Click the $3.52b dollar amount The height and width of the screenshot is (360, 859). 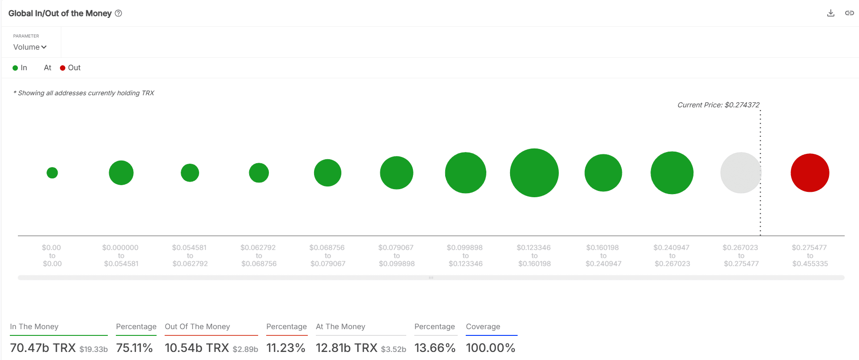pyautogui.click(x=394, y=349)
